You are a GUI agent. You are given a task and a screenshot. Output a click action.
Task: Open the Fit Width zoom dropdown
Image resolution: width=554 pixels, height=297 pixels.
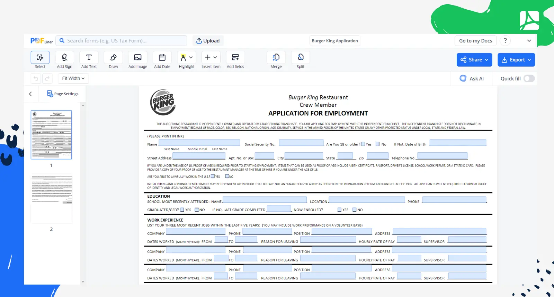(x=73, y=78)
